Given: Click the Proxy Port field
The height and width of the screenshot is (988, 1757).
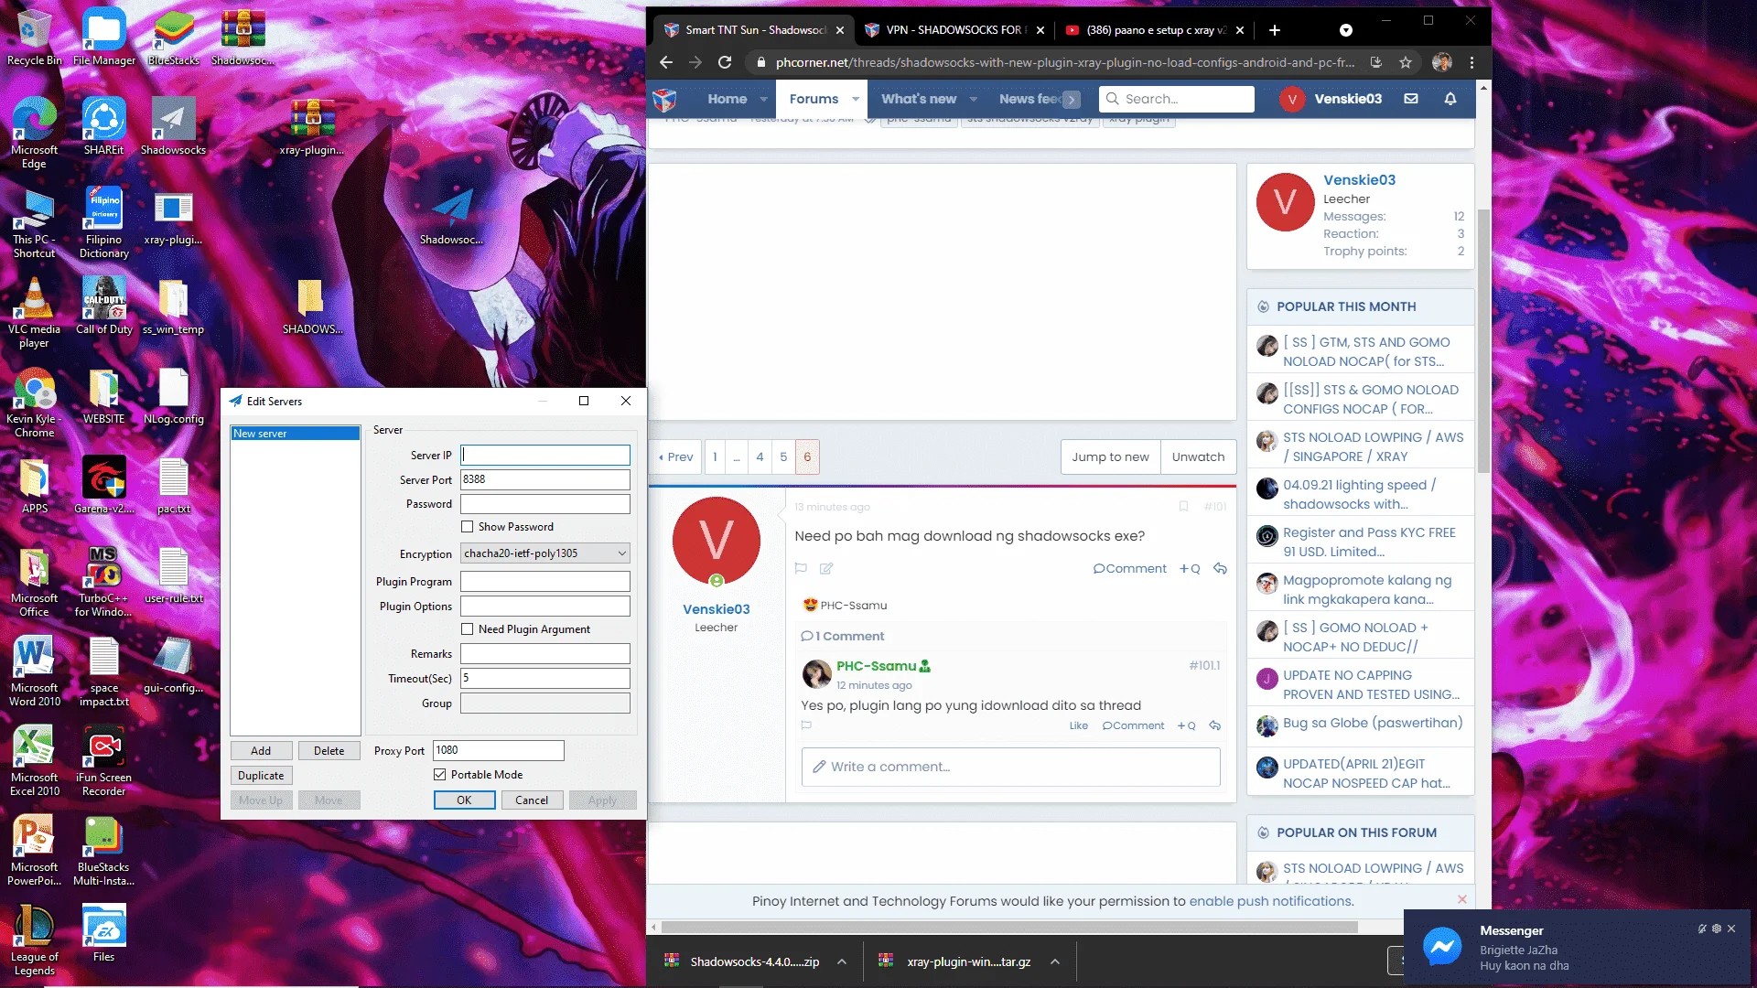Looking at the screenshot, I should coord(499,751).
